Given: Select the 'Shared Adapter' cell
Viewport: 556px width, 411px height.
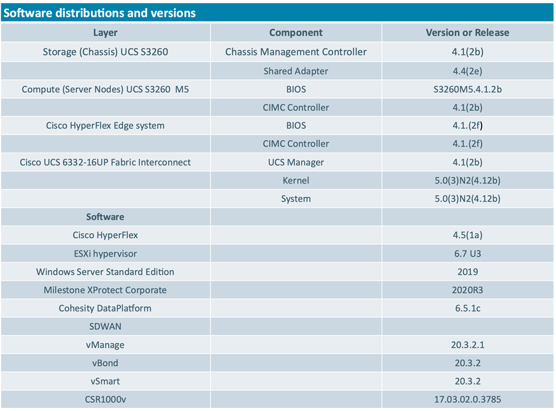Looking at the screenshot, I should [x=296, y=71].
